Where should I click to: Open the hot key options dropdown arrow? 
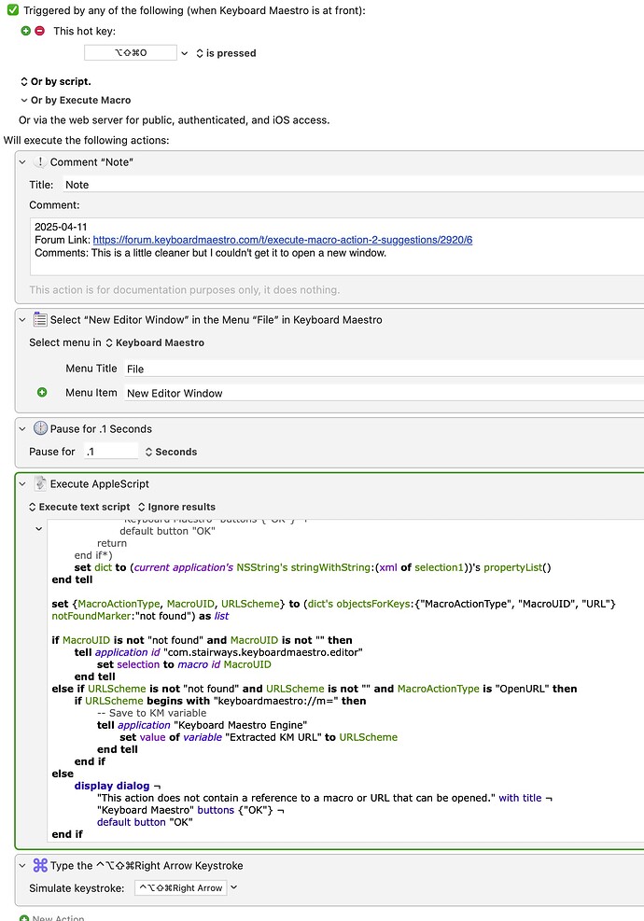[x=185, y=53]
